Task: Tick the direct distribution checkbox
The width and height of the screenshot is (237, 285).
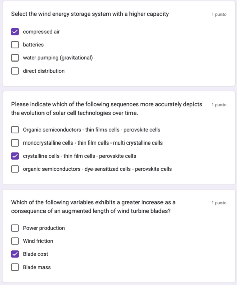Action: point(15,71)
